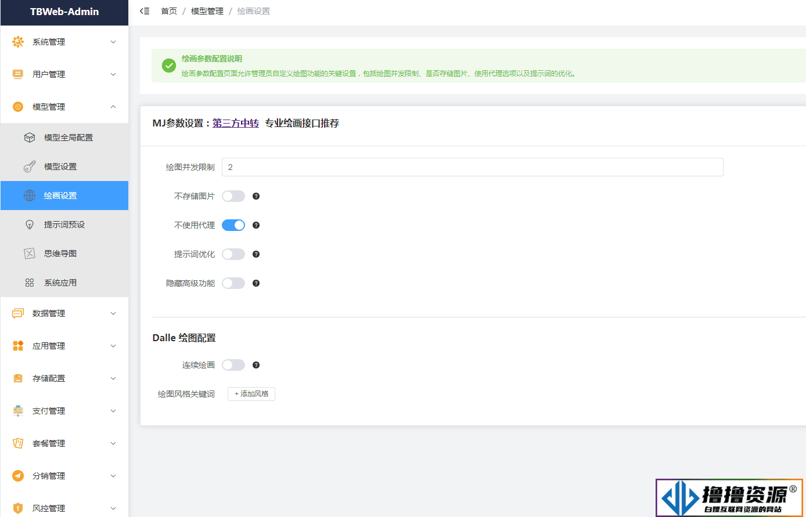Expand the 用户管理 chevron
This screenshot has width=806, height=517.
[113, 74]
